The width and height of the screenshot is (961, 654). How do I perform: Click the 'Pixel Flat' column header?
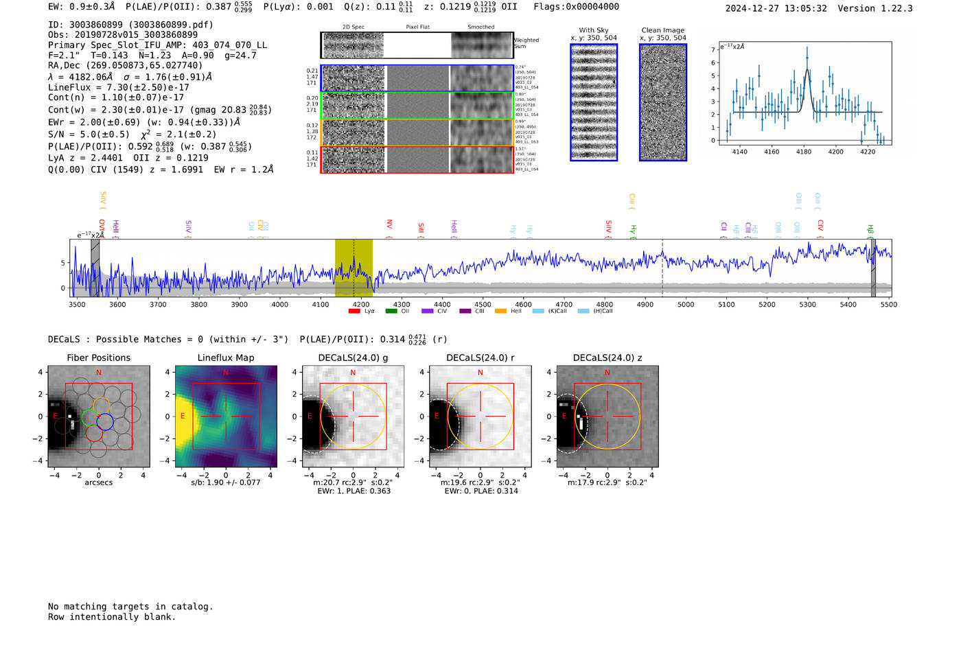[417, 27]
